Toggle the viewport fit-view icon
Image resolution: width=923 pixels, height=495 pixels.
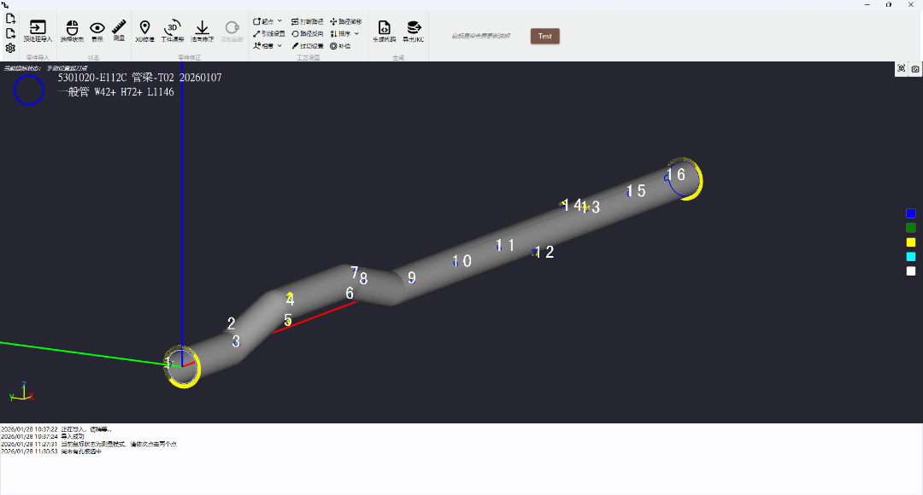[901, 69]
